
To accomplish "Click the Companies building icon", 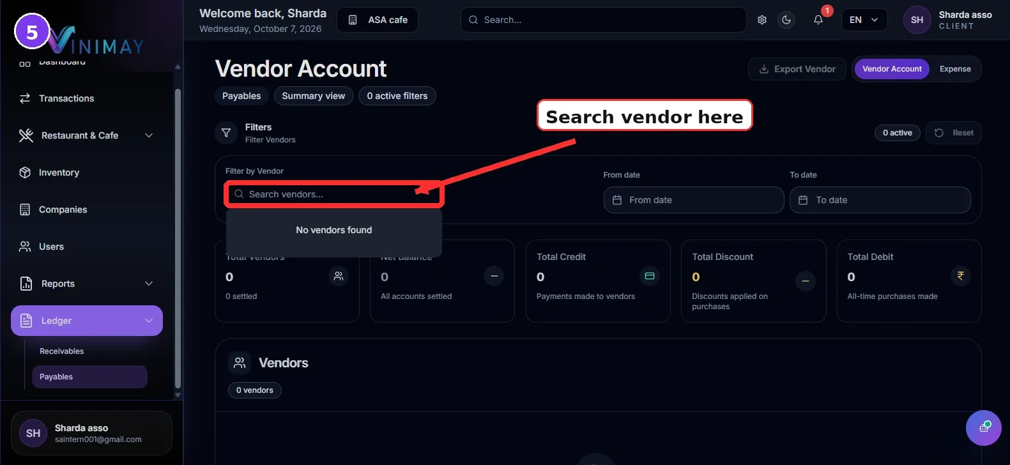I will 25,210.
